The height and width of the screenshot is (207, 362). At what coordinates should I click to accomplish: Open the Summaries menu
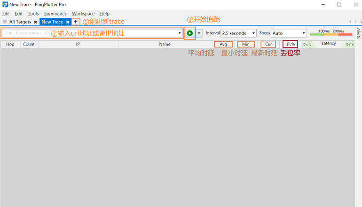pyautogui.click(x=55, y=14)
